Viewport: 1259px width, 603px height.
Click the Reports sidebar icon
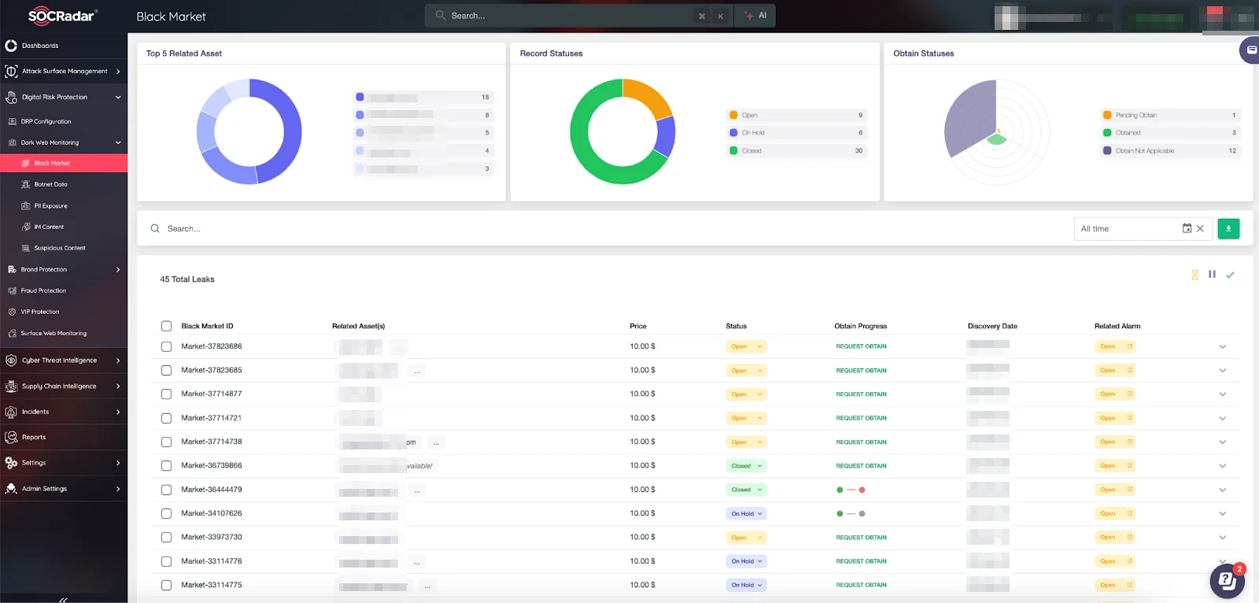click(11, 437)
